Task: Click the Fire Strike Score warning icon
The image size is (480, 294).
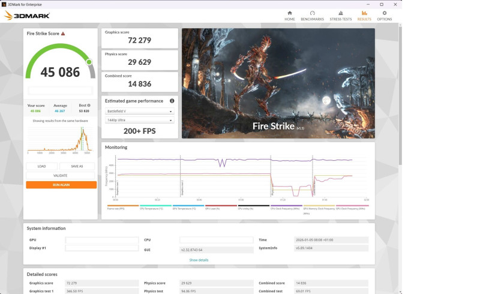Action: tap(63, 34)
